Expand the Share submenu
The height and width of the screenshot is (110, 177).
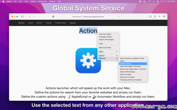108,52
